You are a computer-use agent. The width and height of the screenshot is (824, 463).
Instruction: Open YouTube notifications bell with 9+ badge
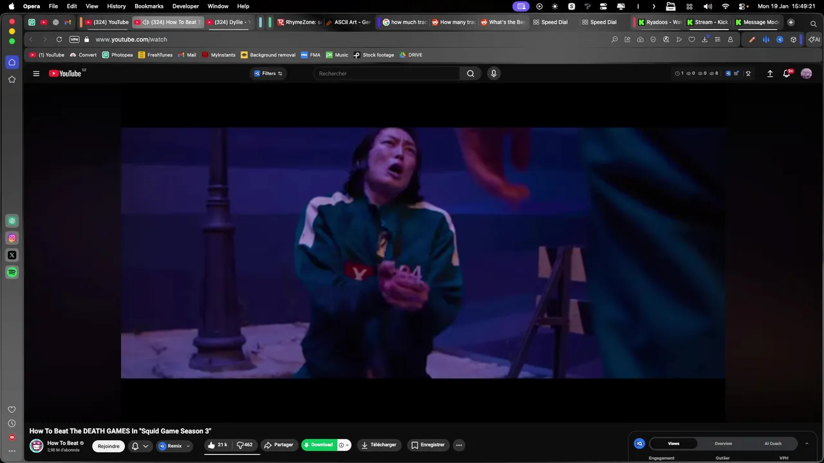click(x=787, y=73)
